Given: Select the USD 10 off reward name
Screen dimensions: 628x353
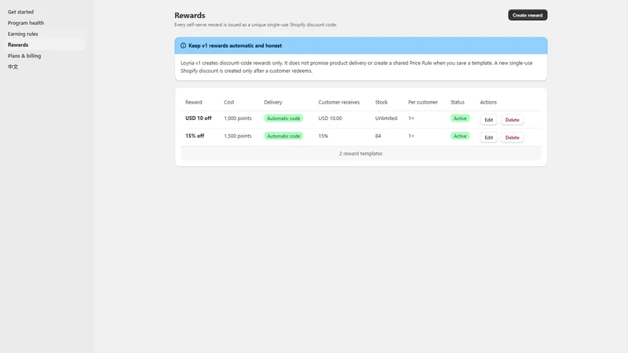Looking at the screenshot, I should (x=199, y=118).
